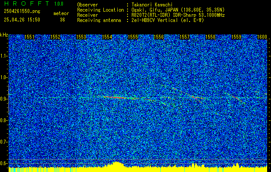Click time marker 1558
This screenshot has width=271, height=172.
(x=210, y=37)
